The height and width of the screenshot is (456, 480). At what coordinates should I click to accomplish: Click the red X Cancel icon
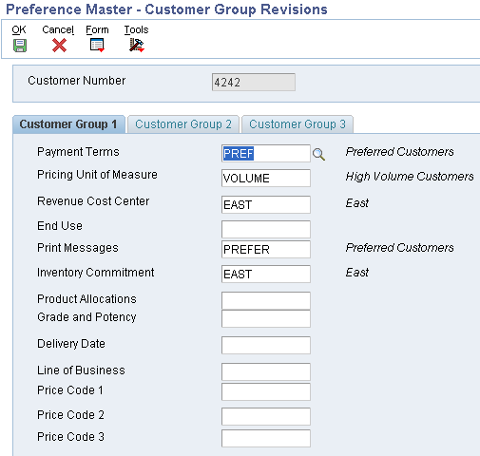coord(59,46)
